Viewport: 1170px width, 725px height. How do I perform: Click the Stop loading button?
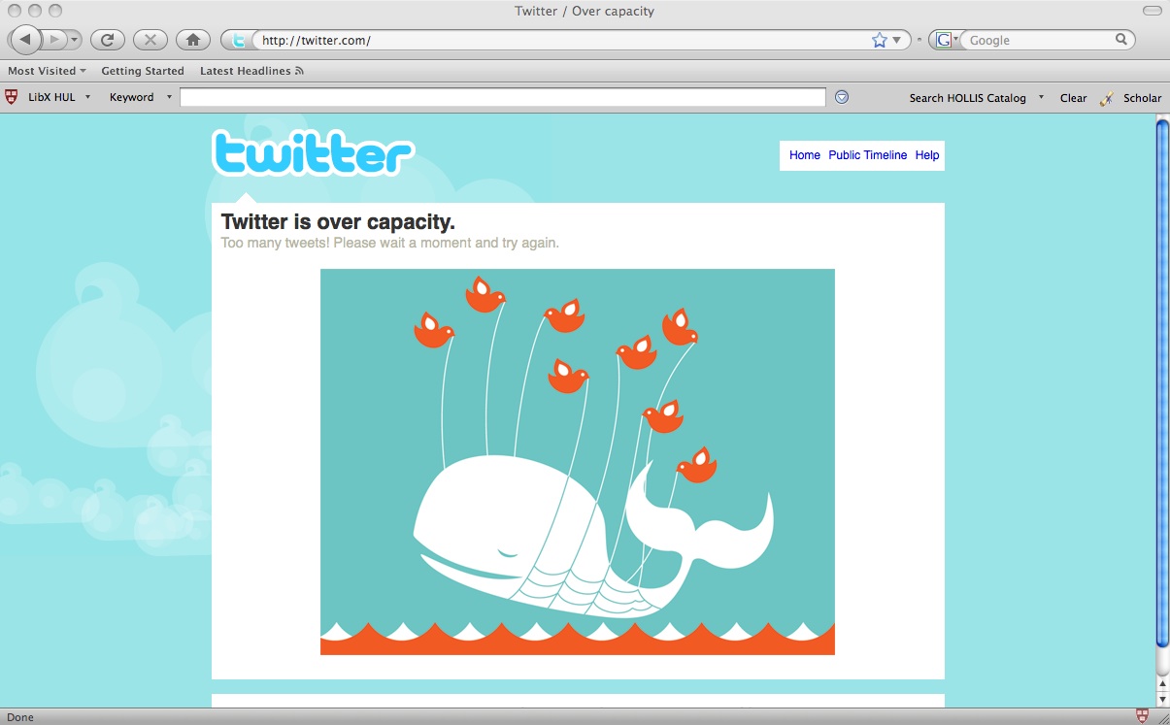tap(150, 40)
